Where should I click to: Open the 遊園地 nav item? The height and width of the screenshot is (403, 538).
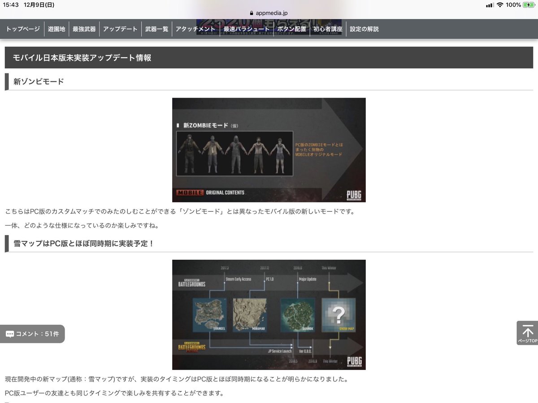tap(56, 29)
